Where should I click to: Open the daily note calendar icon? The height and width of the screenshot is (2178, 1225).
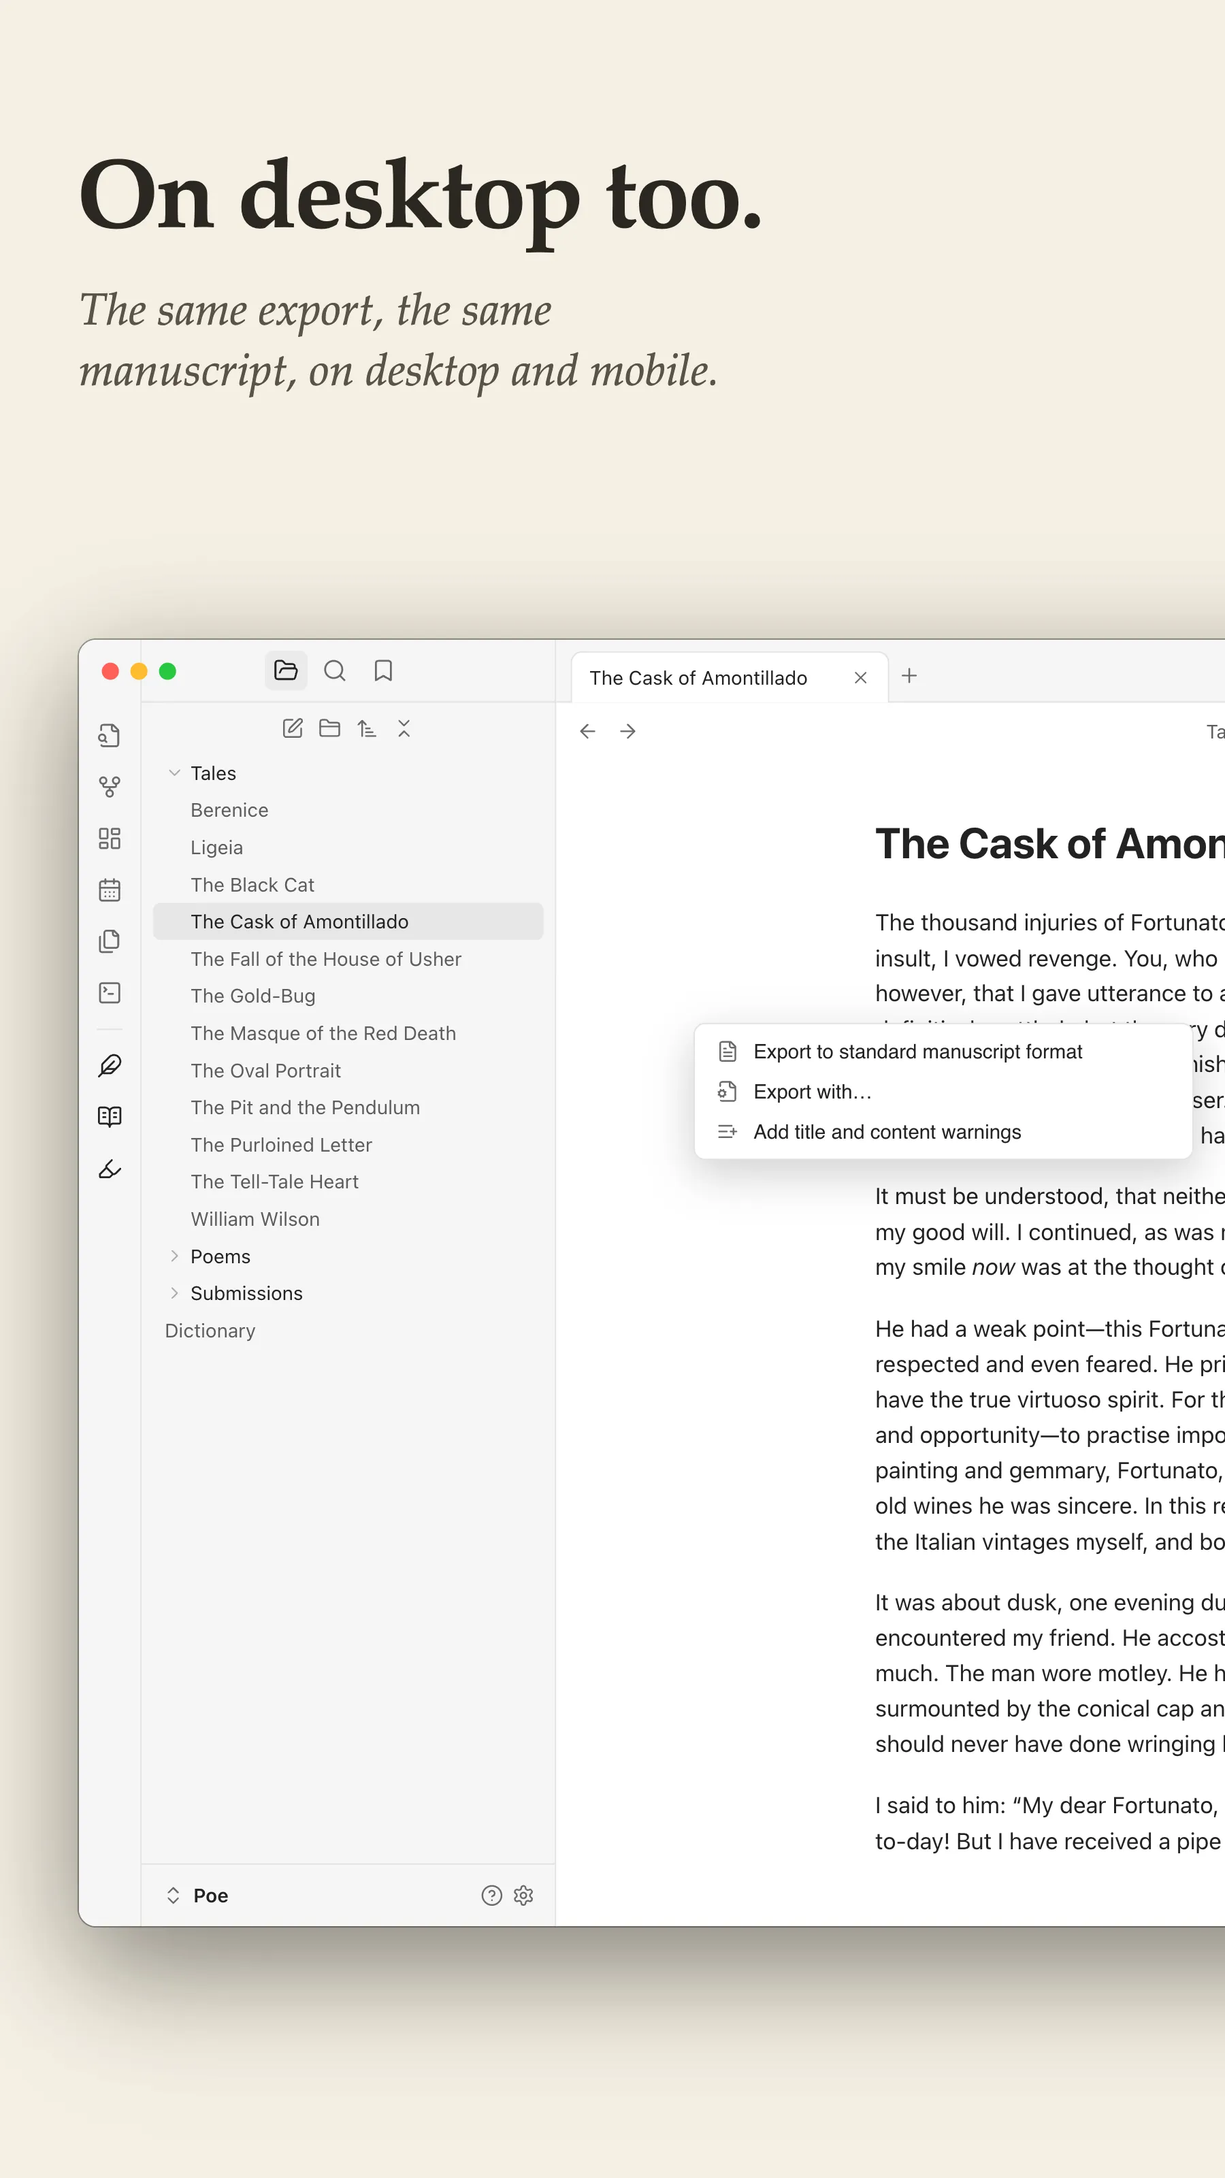pyautogui.click(x=110, y=890)
